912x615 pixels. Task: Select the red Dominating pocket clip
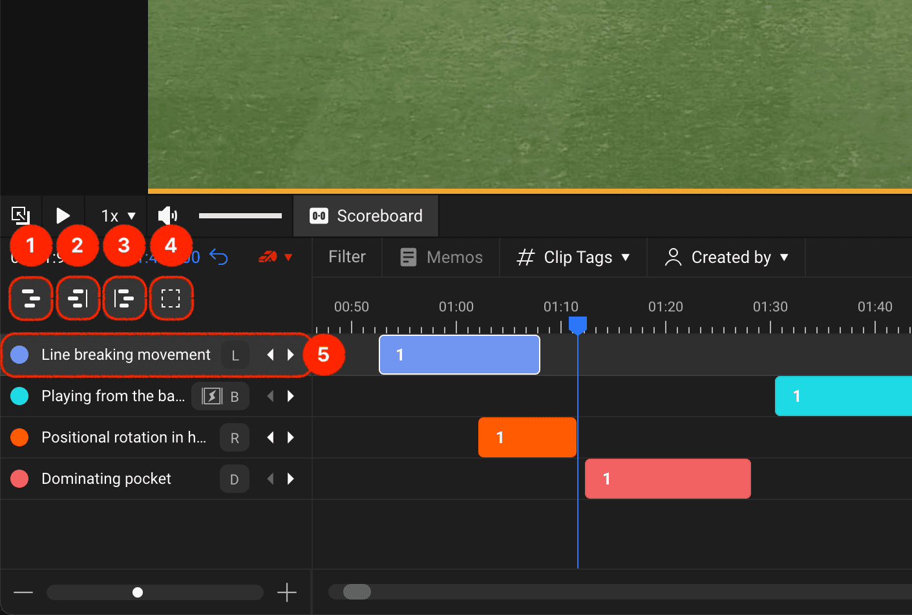point(668,479)
